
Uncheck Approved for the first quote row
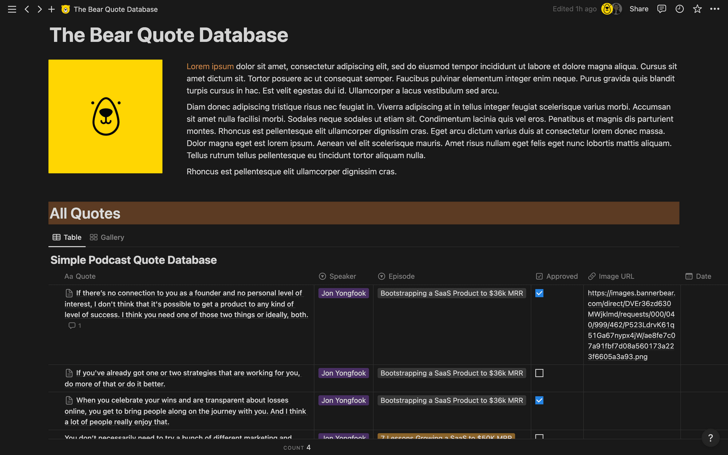point(539,293)
